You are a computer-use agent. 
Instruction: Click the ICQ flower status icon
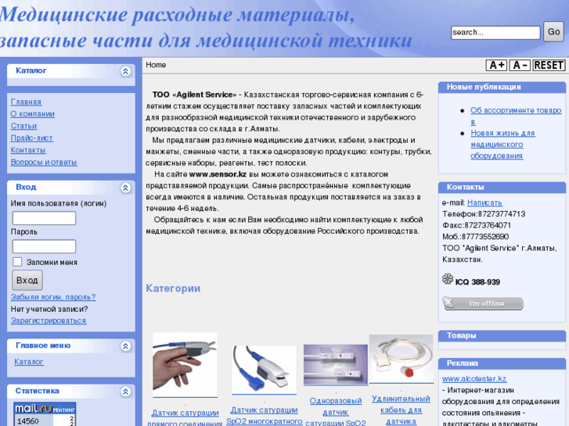[448, 279]
